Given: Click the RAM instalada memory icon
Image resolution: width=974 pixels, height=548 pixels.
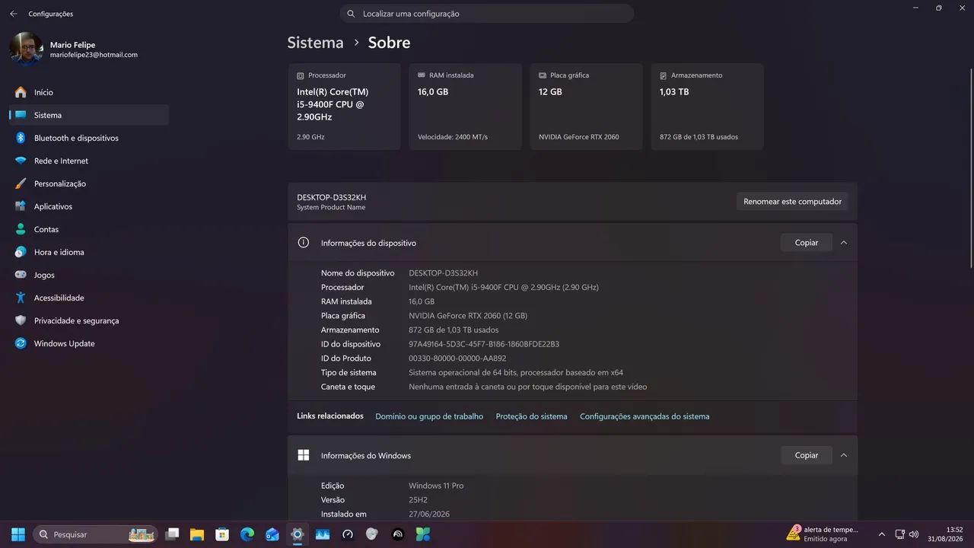Looking at the screenshot, I should [422, 75].
